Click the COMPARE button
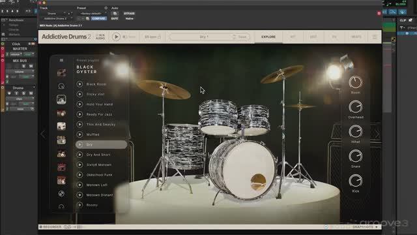 [x=98, y=19]
